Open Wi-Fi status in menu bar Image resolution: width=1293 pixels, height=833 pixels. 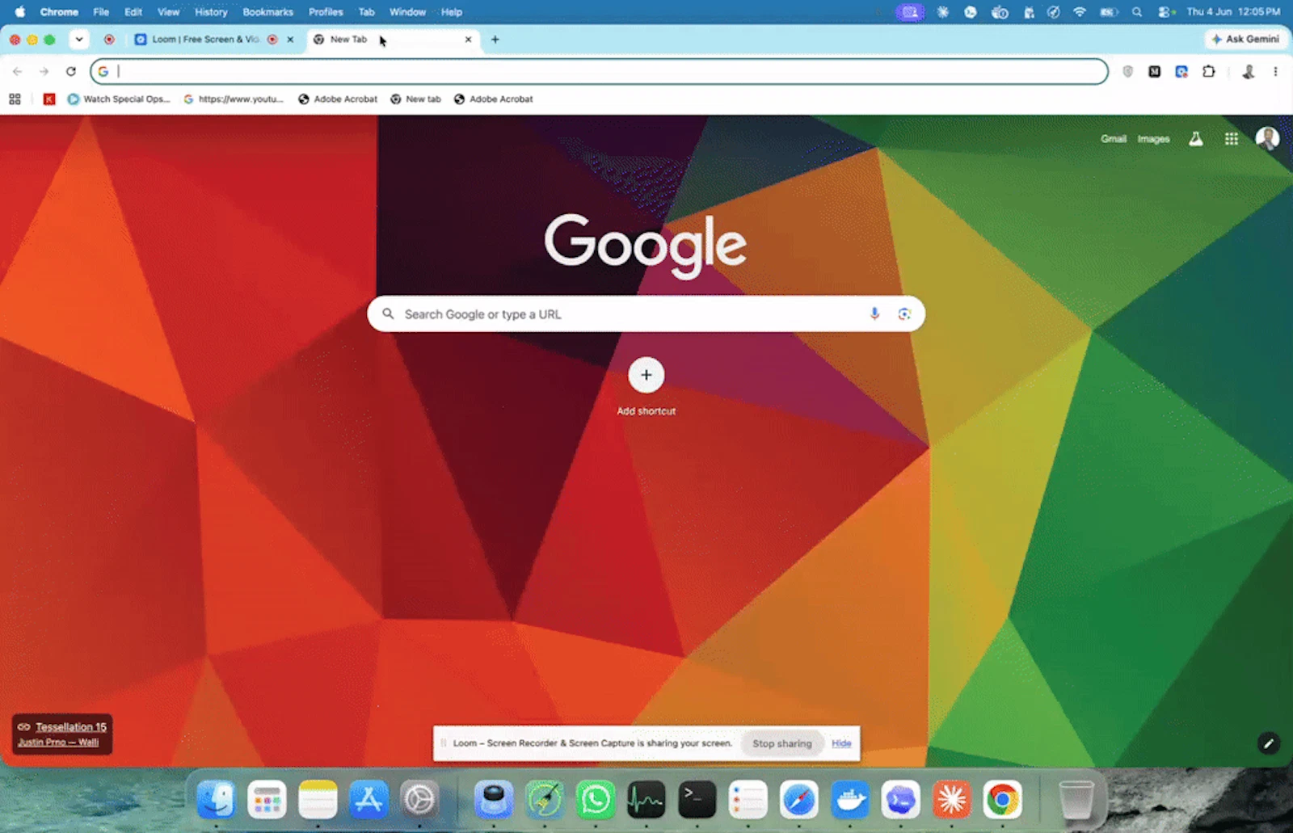[x=1080, y=12]
